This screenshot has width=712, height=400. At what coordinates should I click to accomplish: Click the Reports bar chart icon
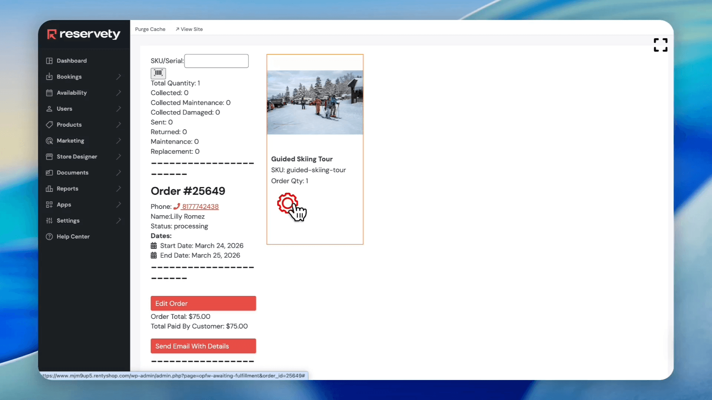coord(49,189)
